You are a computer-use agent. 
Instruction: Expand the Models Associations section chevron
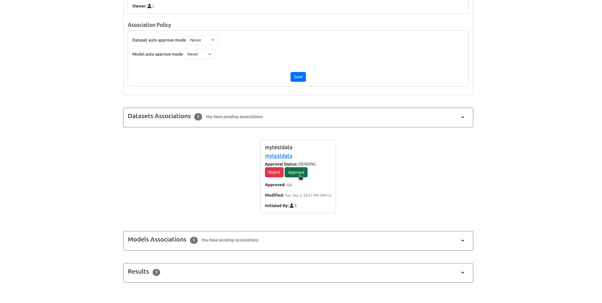point(463,241)
